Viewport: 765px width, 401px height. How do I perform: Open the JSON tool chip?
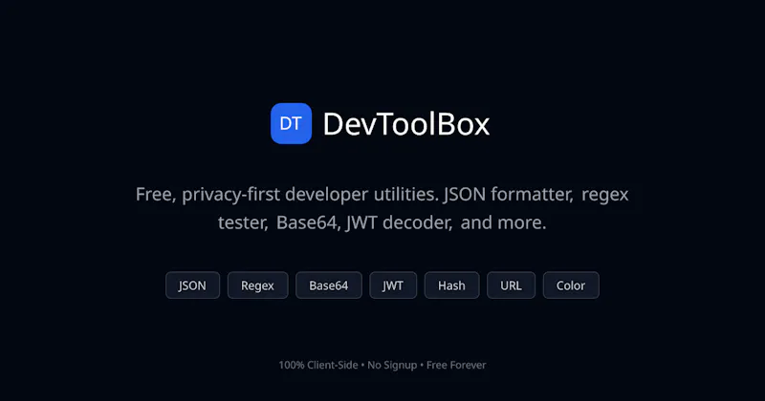tap(193, 285)
